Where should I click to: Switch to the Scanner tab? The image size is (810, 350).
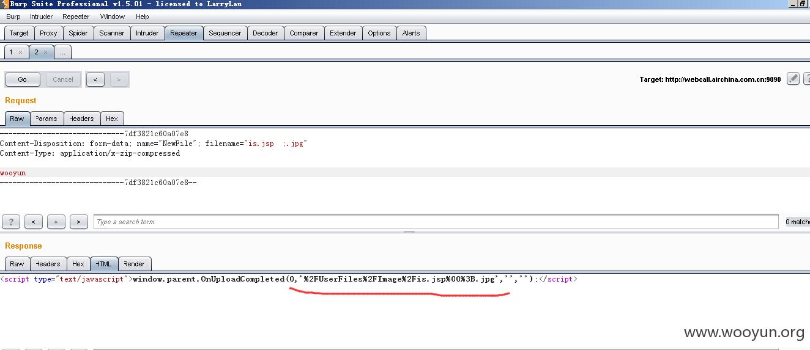[x=112, y=33]
